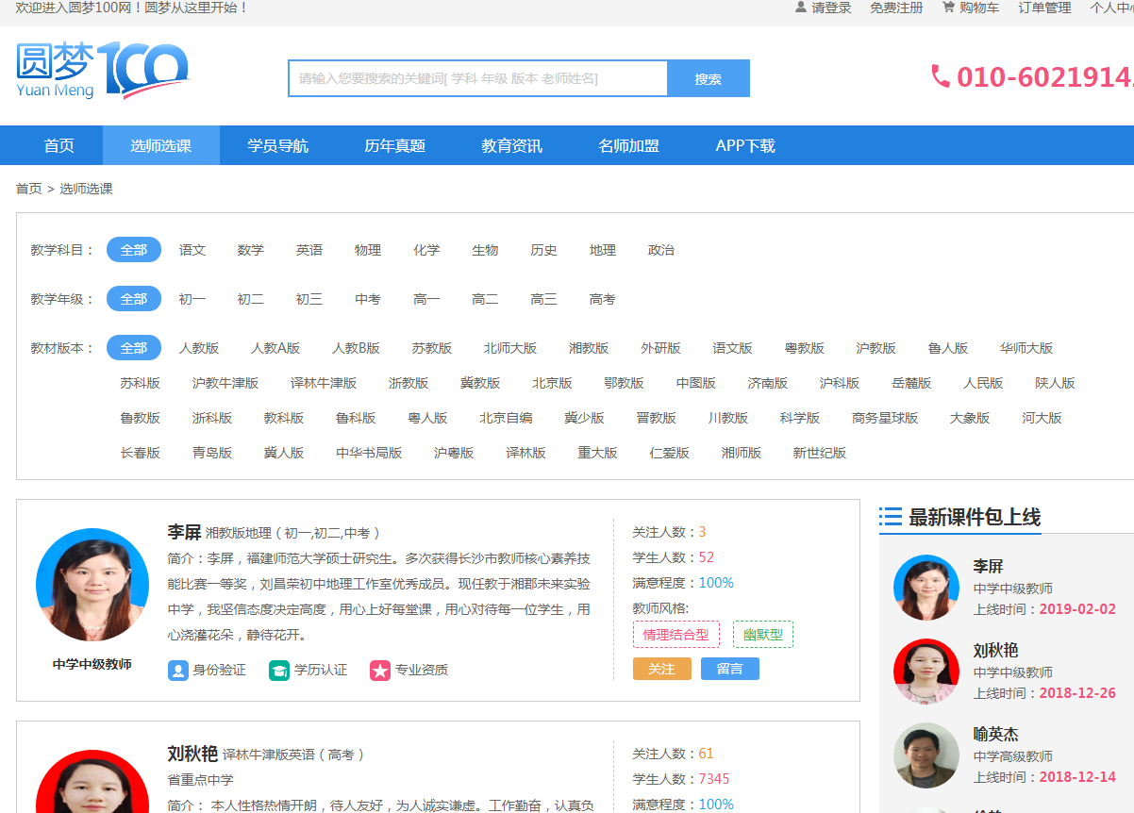Open the 选师选课 navigation tab
This screenshot has width=1134, height=813.
point(161,145)
